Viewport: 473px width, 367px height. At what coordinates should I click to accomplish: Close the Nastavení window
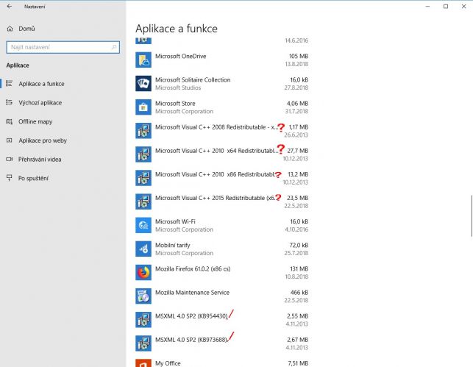pyautogui.click(x=463, y=7)
